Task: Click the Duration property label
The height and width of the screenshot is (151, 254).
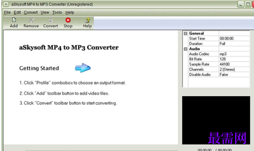Action: [196, 43]
